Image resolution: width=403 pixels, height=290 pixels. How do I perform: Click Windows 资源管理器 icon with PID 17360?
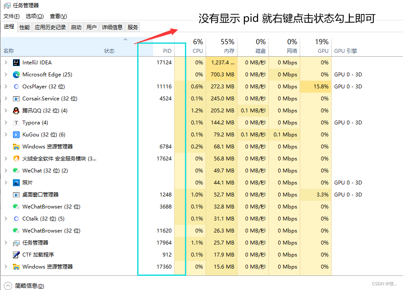pos(16,267)
